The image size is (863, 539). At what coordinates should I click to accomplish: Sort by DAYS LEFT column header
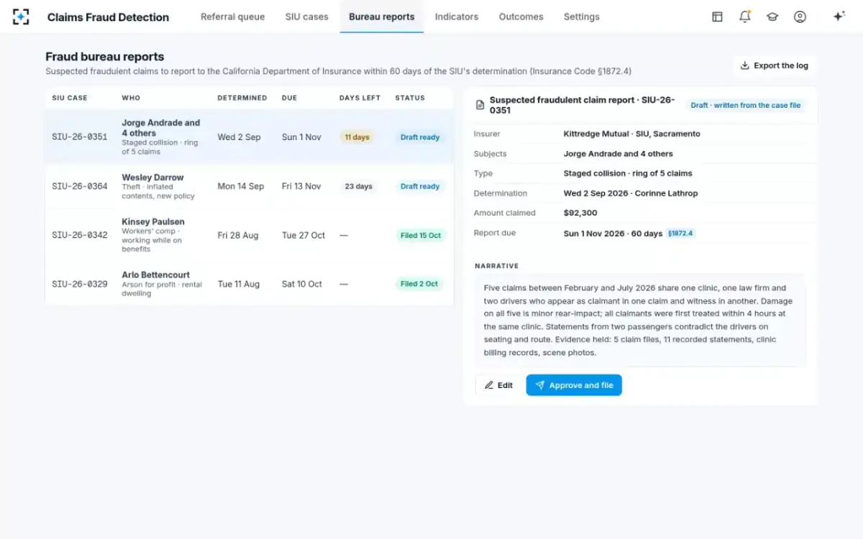point(360,98)
